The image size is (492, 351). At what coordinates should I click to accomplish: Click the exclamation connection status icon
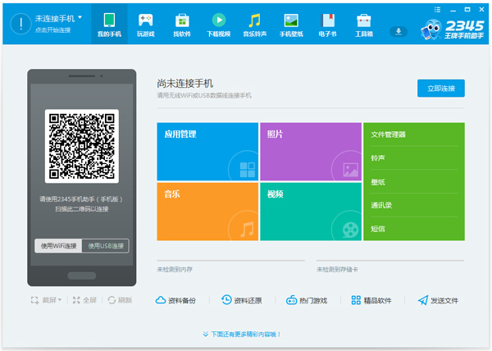click(20, 24)
